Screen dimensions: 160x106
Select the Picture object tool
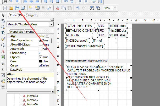tap(3, 57)
